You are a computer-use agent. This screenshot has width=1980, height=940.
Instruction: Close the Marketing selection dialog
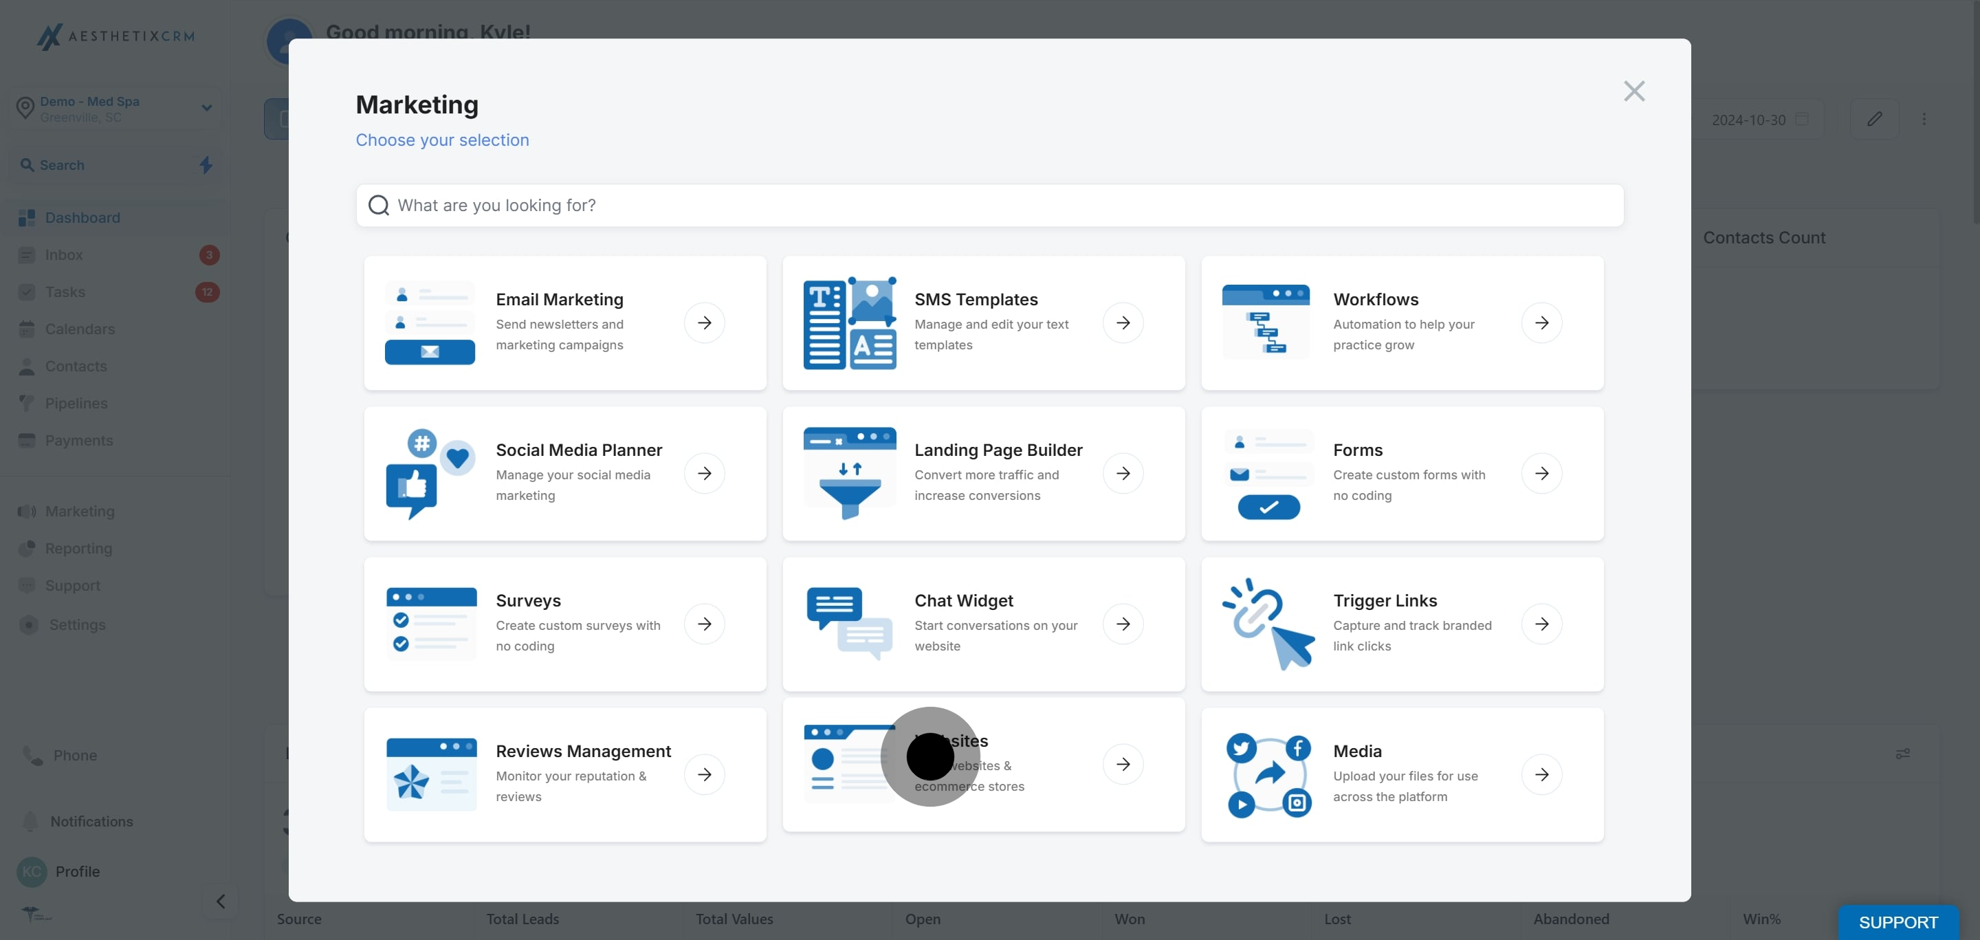click(x=1633, y=91)
